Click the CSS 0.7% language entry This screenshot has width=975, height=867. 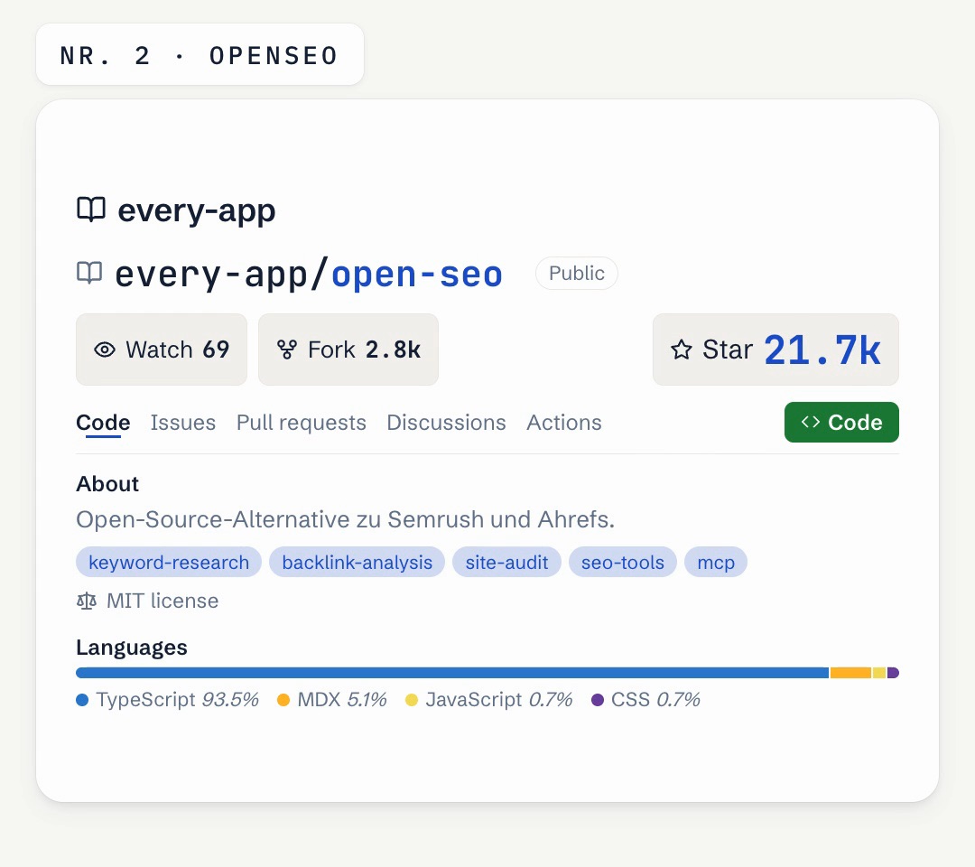coord(645,700)
